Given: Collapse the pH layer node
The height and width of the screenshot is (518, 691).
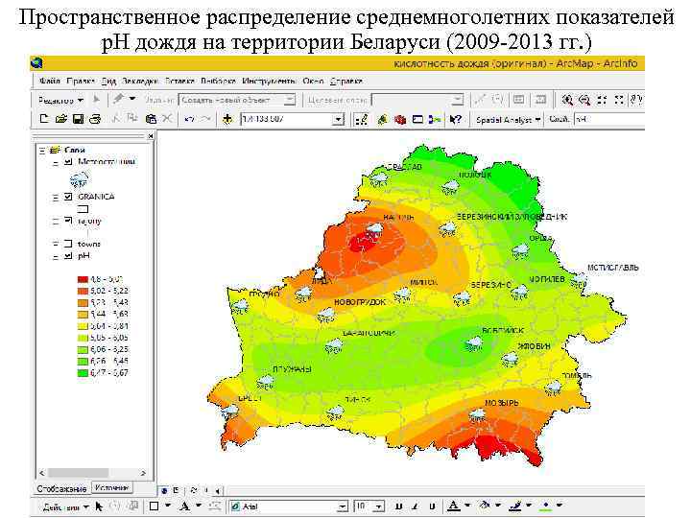Looking at the screenshot, I should (x=56, y=256).
